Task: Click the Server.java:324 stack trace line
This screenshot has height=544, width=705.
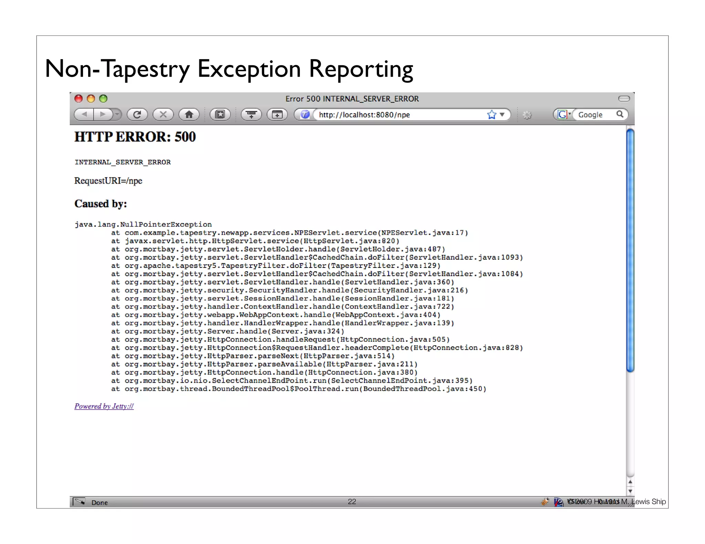Action: 228,331
